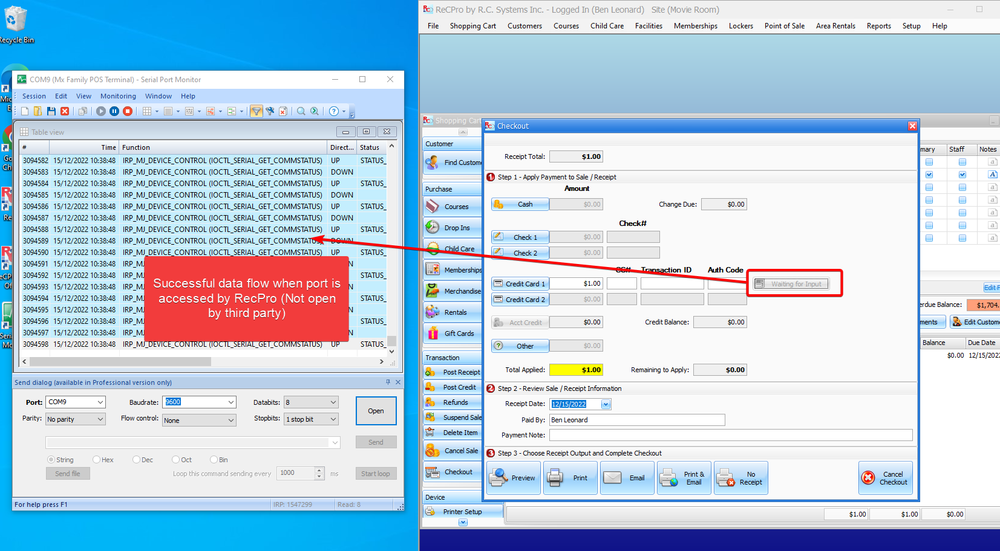
Task: Open the Memberships menu in RecPro
Action: 696,26
